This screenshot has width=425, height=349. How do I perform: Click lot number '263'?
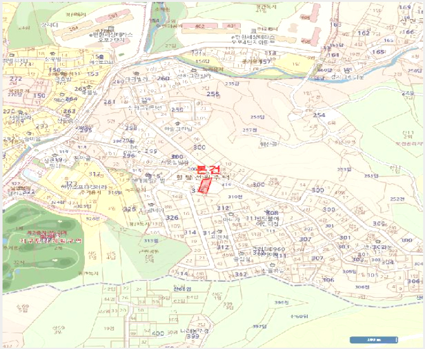(70, 111)
